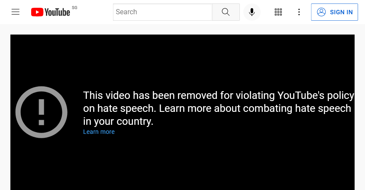365x190 pixels.
Task: Search by voice with the microphone
Action: point(252,12)
